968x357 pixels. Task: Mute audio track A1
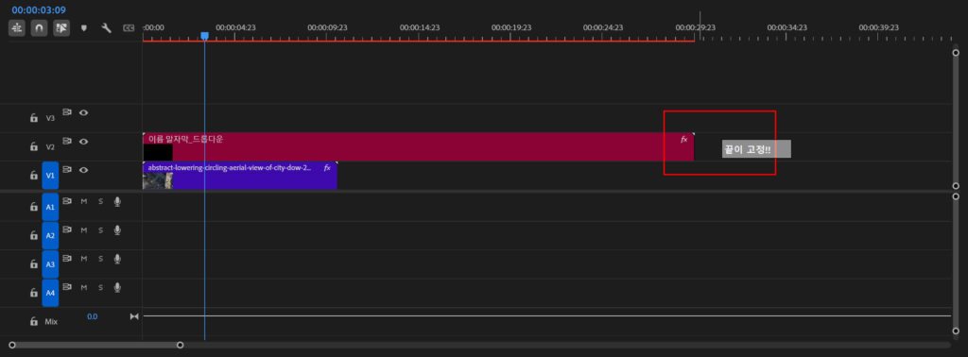click(83, 201)
